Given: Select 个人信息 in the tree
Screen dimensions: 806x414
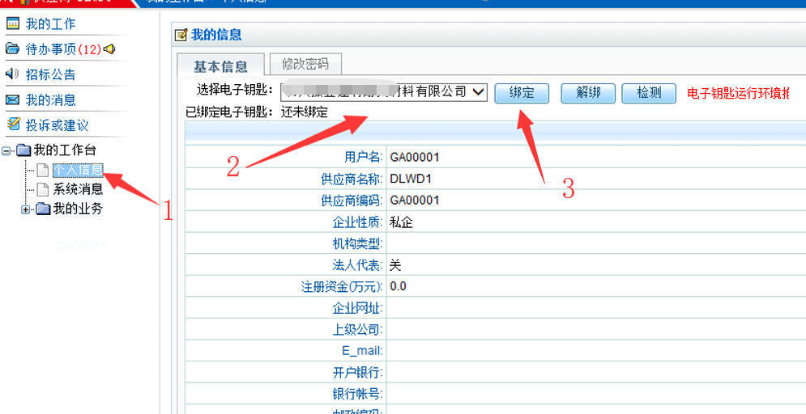Looking at the screenshot, I should [x=78, y=170].
